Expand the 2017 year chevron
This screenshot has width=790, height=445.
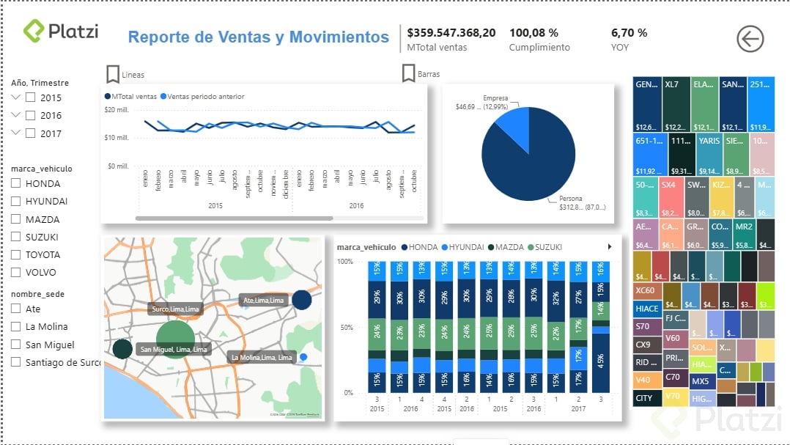tap(15, 133)
